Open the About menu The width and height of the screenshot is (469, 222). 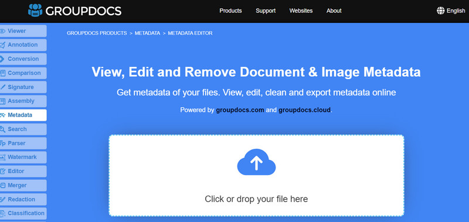334,11
